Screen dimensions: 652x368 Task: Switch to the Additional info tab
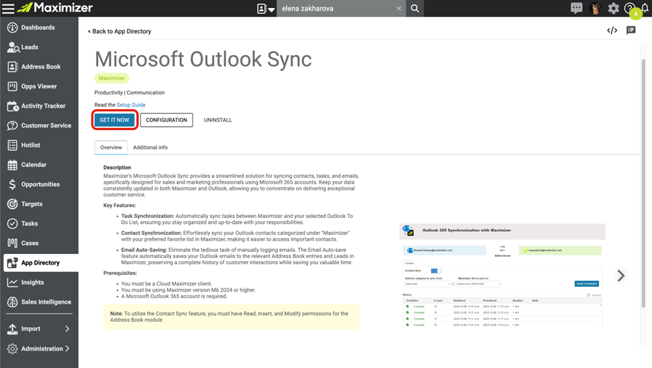pyautogui.click(x=150, y=147)
